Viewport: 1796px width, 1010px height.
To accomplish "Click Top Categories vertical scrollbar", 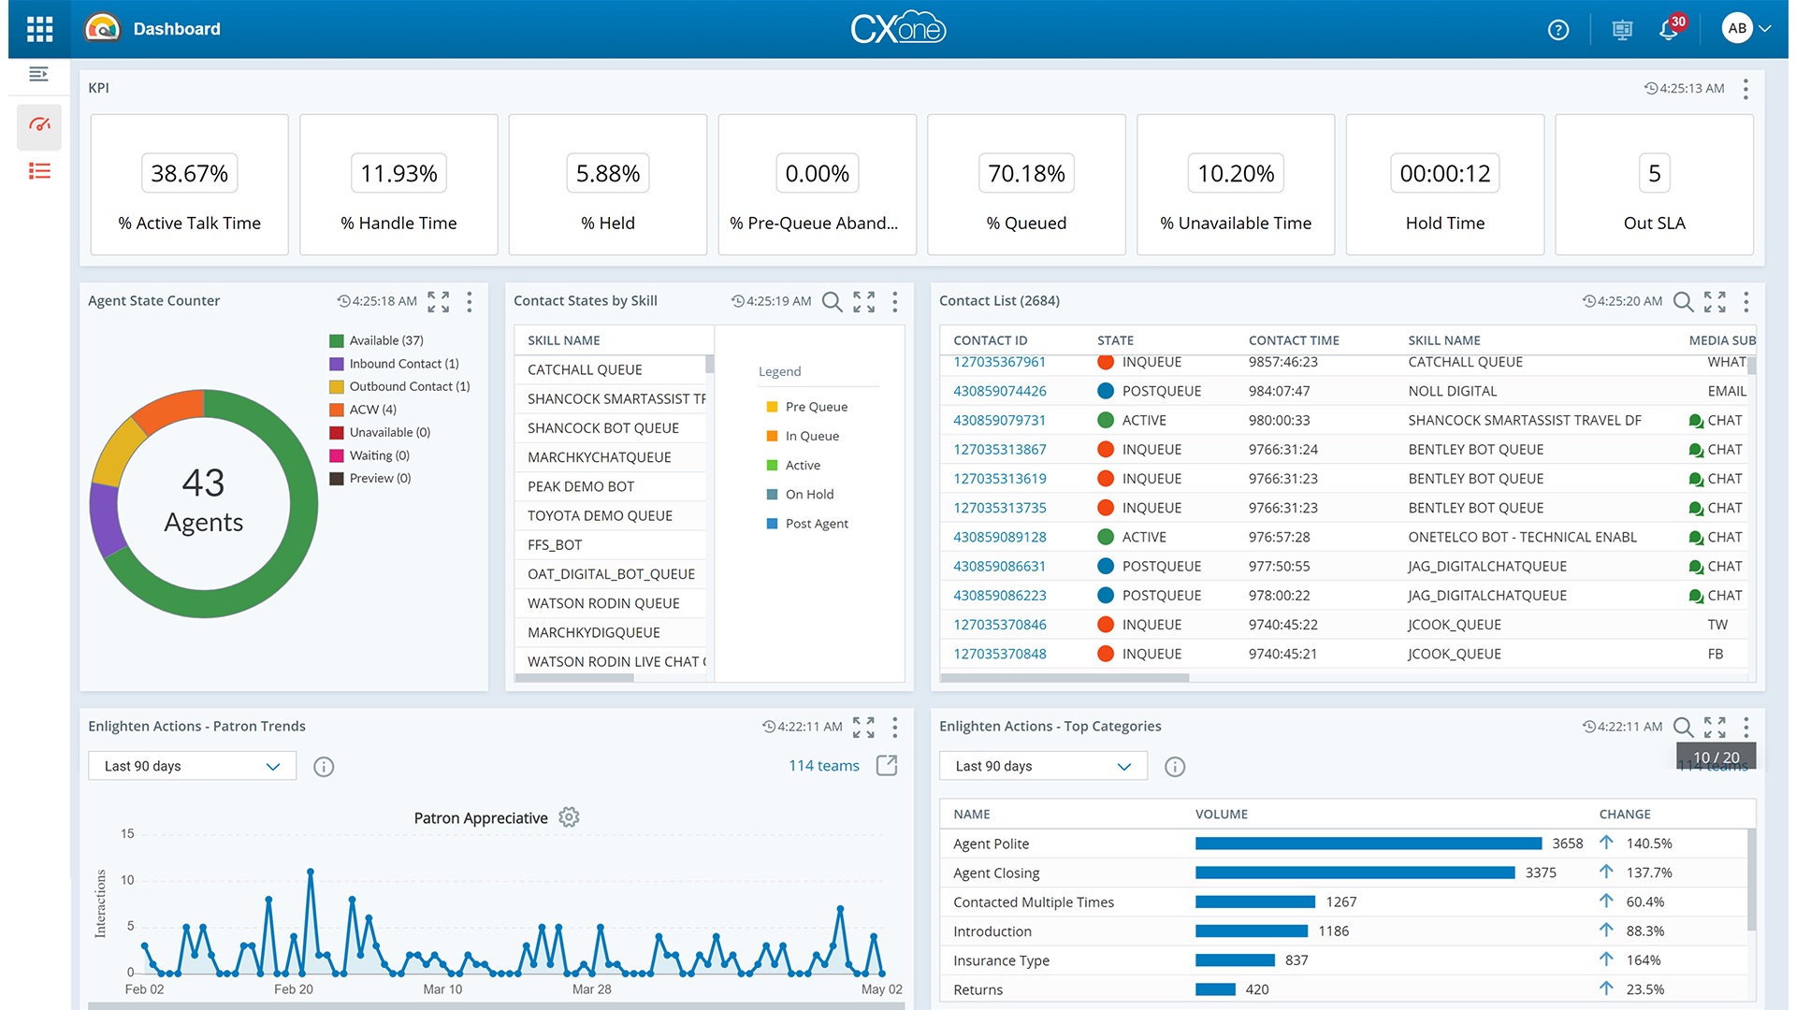I will click(1751, 879).
